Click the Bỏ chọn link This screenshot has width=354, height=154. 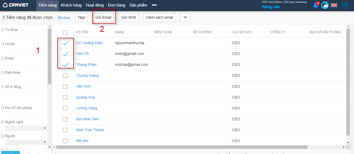[x=64, y=18]
